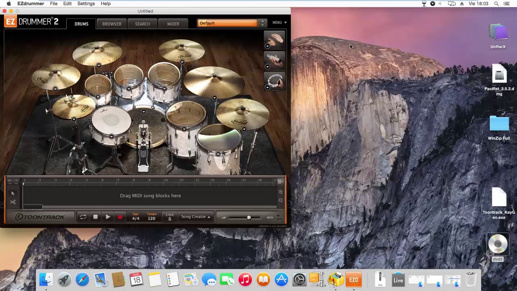Click the playhead marker at bar 1
This screenshot has height=291, width=517.
(23, 184)
